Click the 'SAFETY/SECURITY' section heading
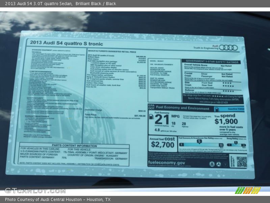The image size is (270, 203). pyautogui.click(x=35, y=98)
